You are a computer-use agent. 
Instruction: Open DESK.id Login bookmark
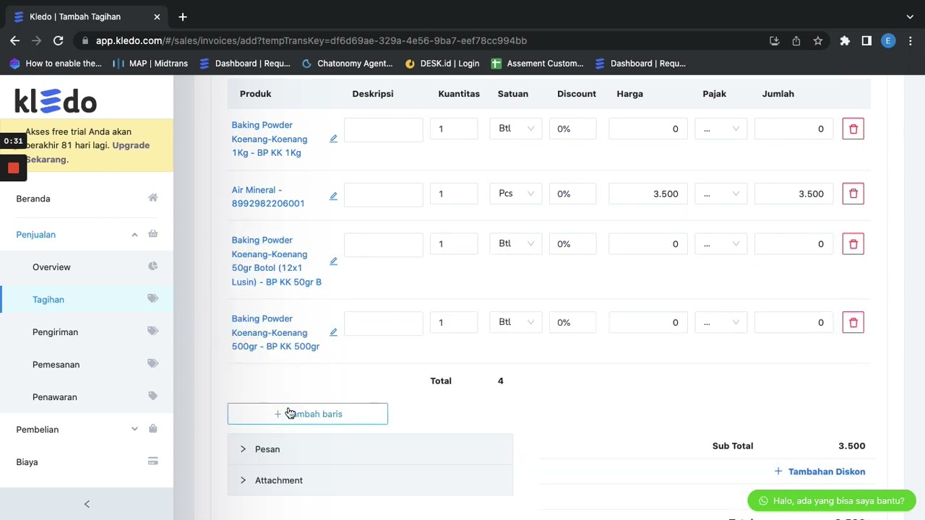[442, 64]
